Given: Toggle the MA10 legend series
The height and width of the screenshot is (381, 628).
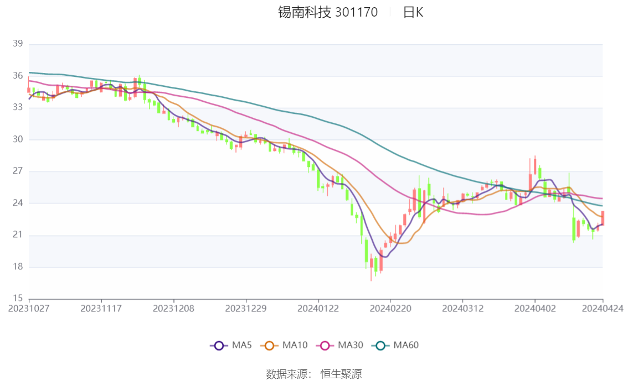Looking at the screenshot, I should [x=284, y=346].
